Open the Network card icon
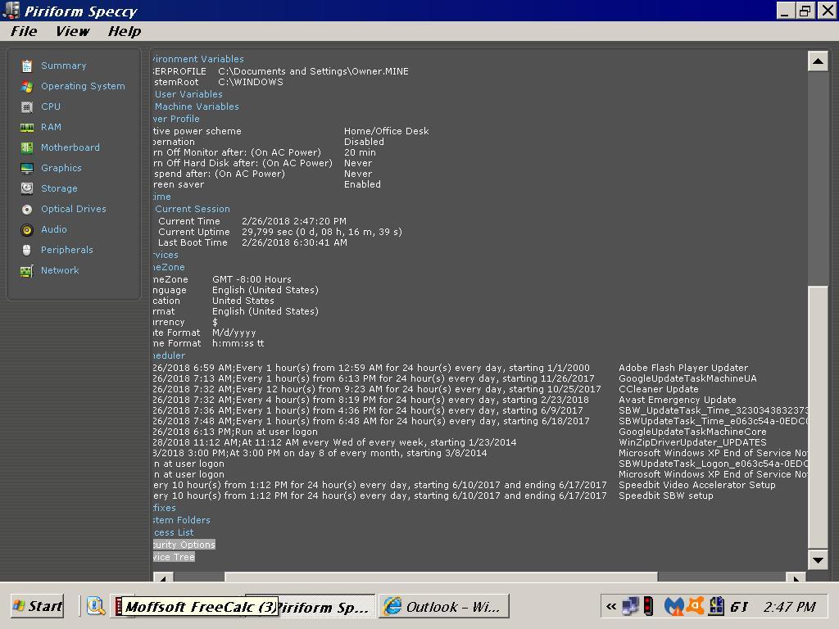 [27, 271]
